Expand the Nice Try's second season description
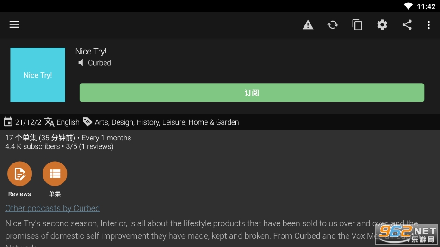Screen dimensions: 440x247 click(x=185, y=229)
